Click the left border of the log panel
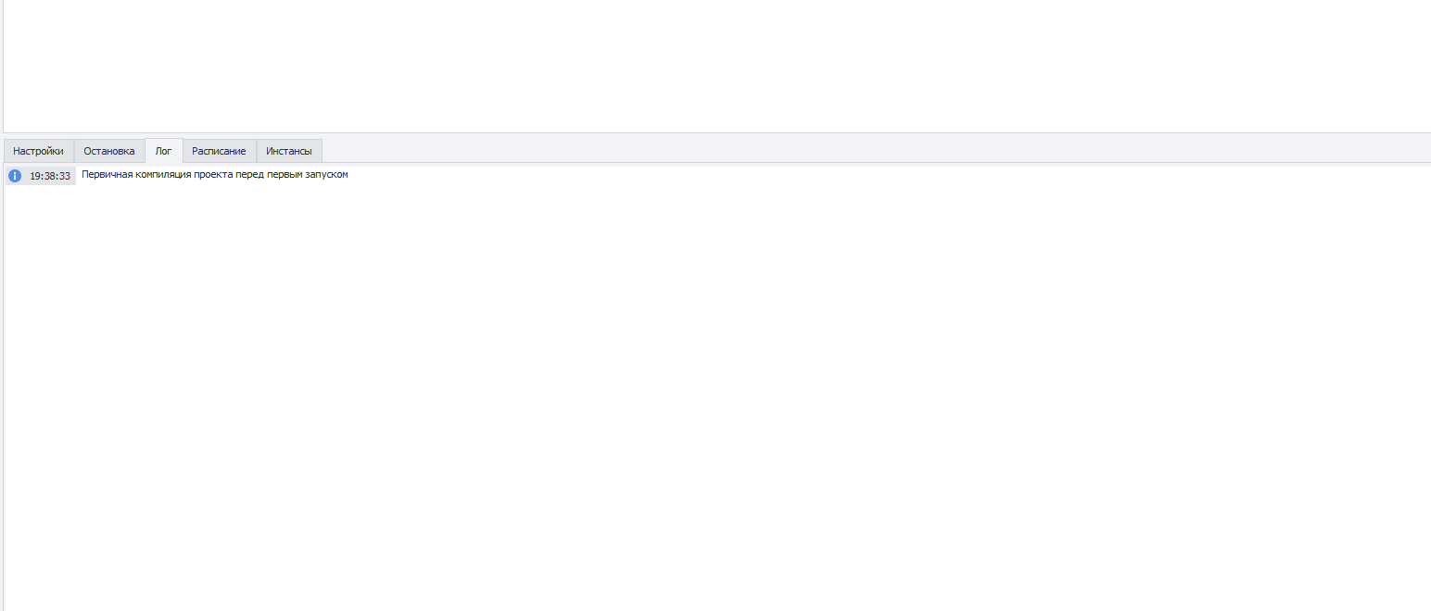1431x611 pixels. pyautogui.click(x=4, y=387)
